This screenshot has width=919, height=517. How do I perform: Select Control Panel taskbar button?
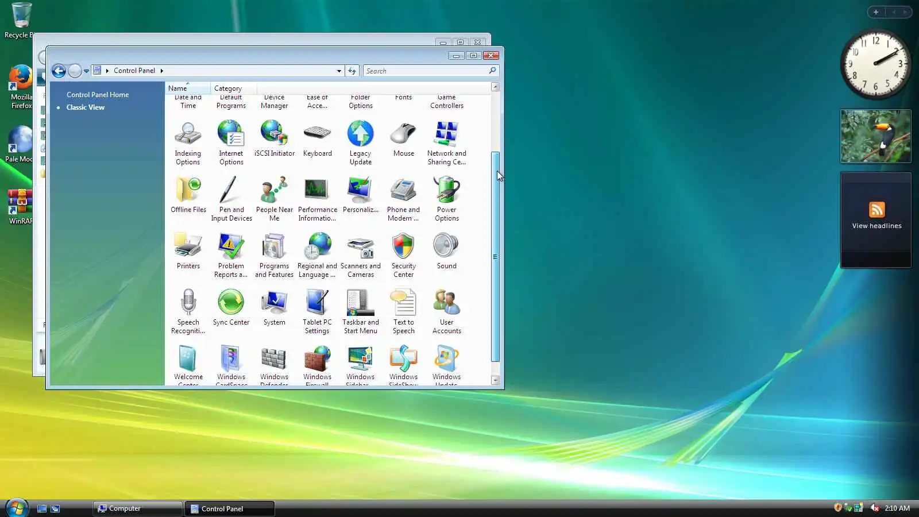230,508
